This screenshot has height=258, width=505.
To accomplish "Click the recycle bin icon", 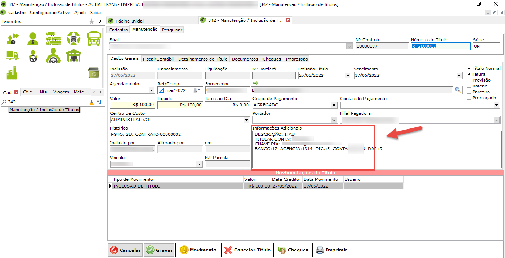I will pyautogui.click(x=93, y=73).
